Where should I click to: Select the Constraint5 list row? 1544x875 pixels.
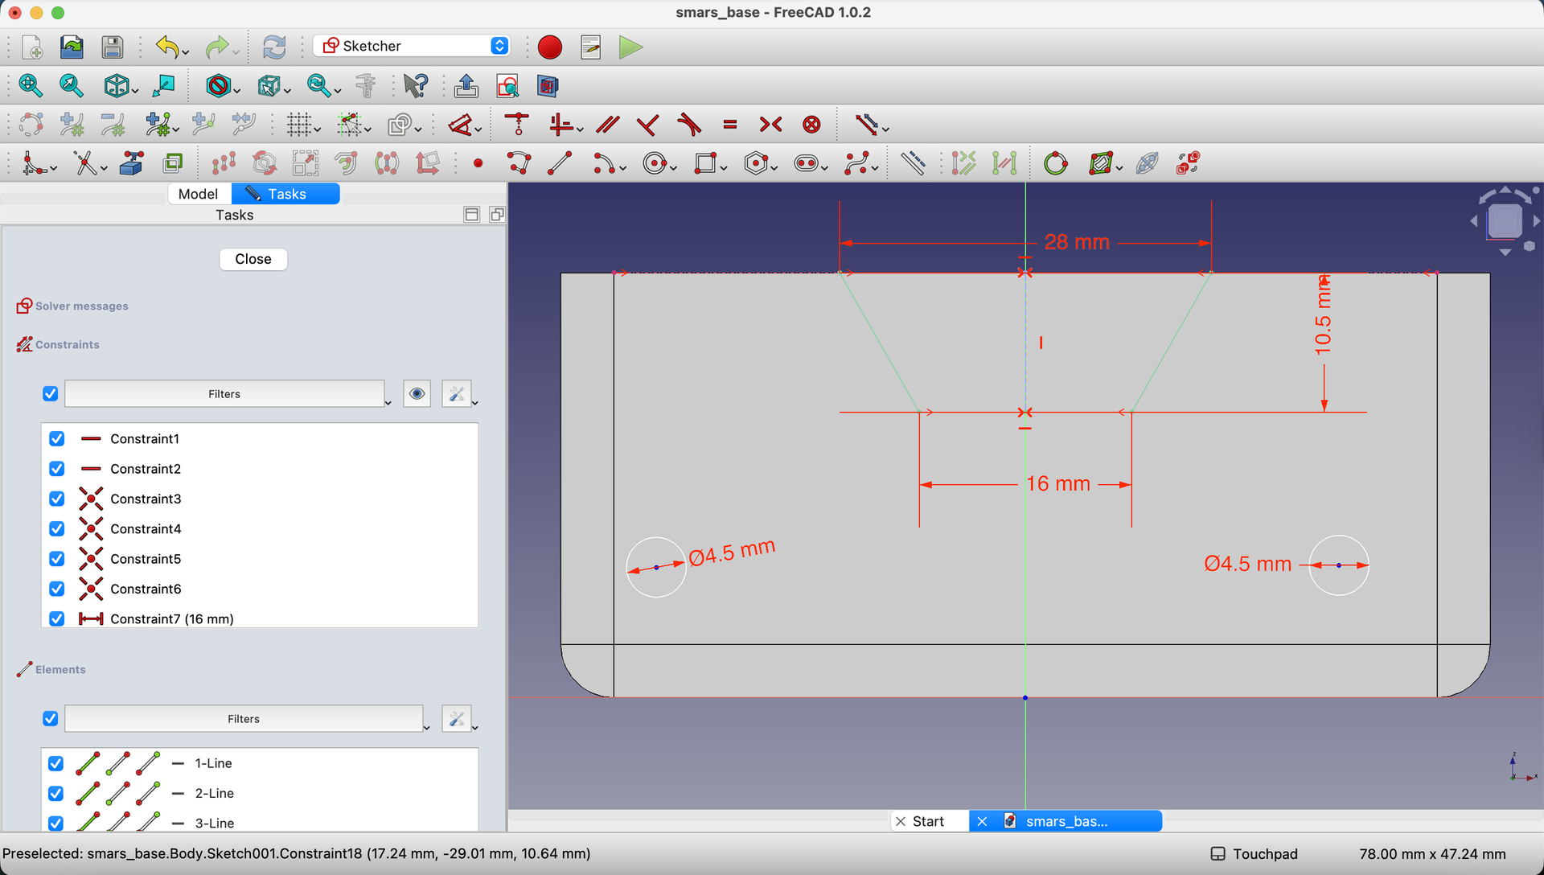[x=260, y=559]
